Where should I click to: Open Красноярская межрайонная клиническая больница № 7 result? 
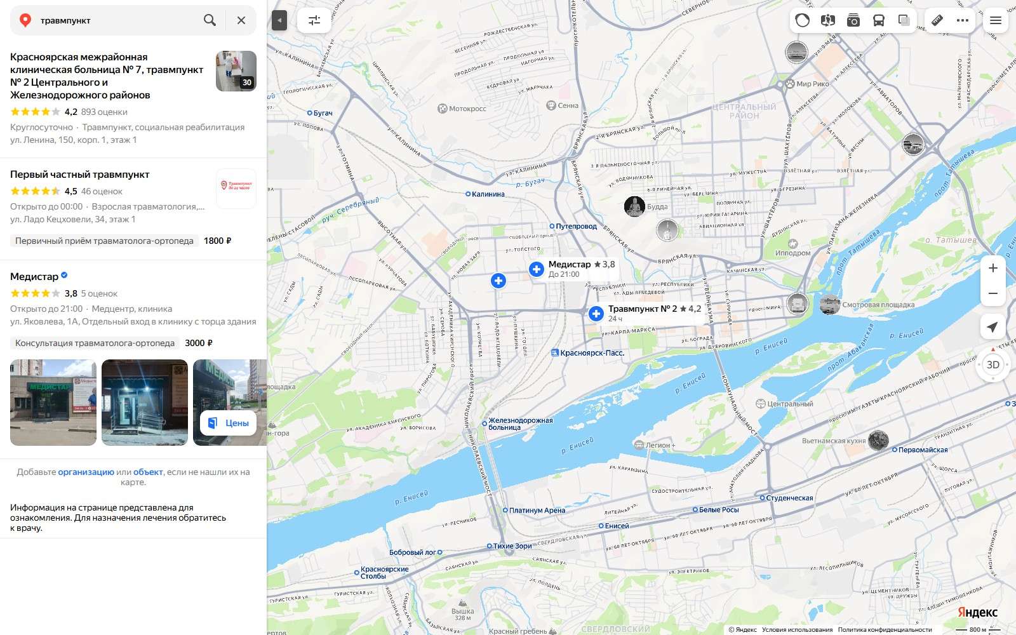107,76
